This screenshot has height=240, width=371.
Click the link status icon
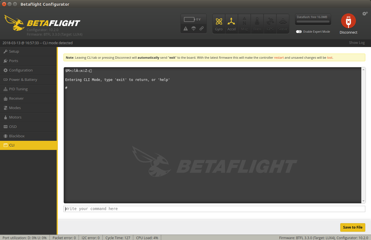click(x=202, y=29)
